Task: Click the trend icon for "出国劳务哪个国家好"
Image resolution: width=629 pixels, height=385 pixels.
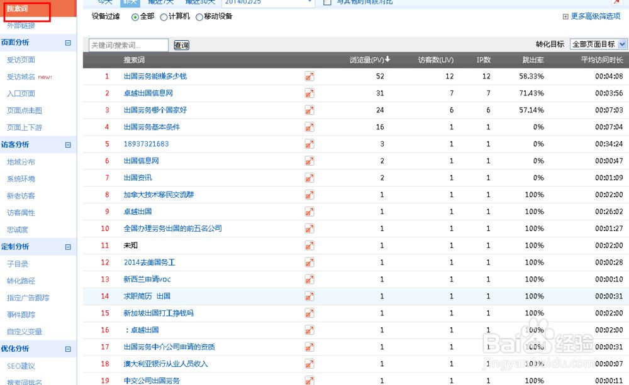Action: coord(308,110)
